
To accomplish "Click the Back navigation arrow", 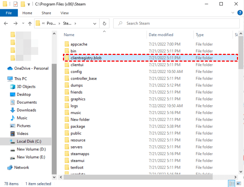I will tap(6, 23).
